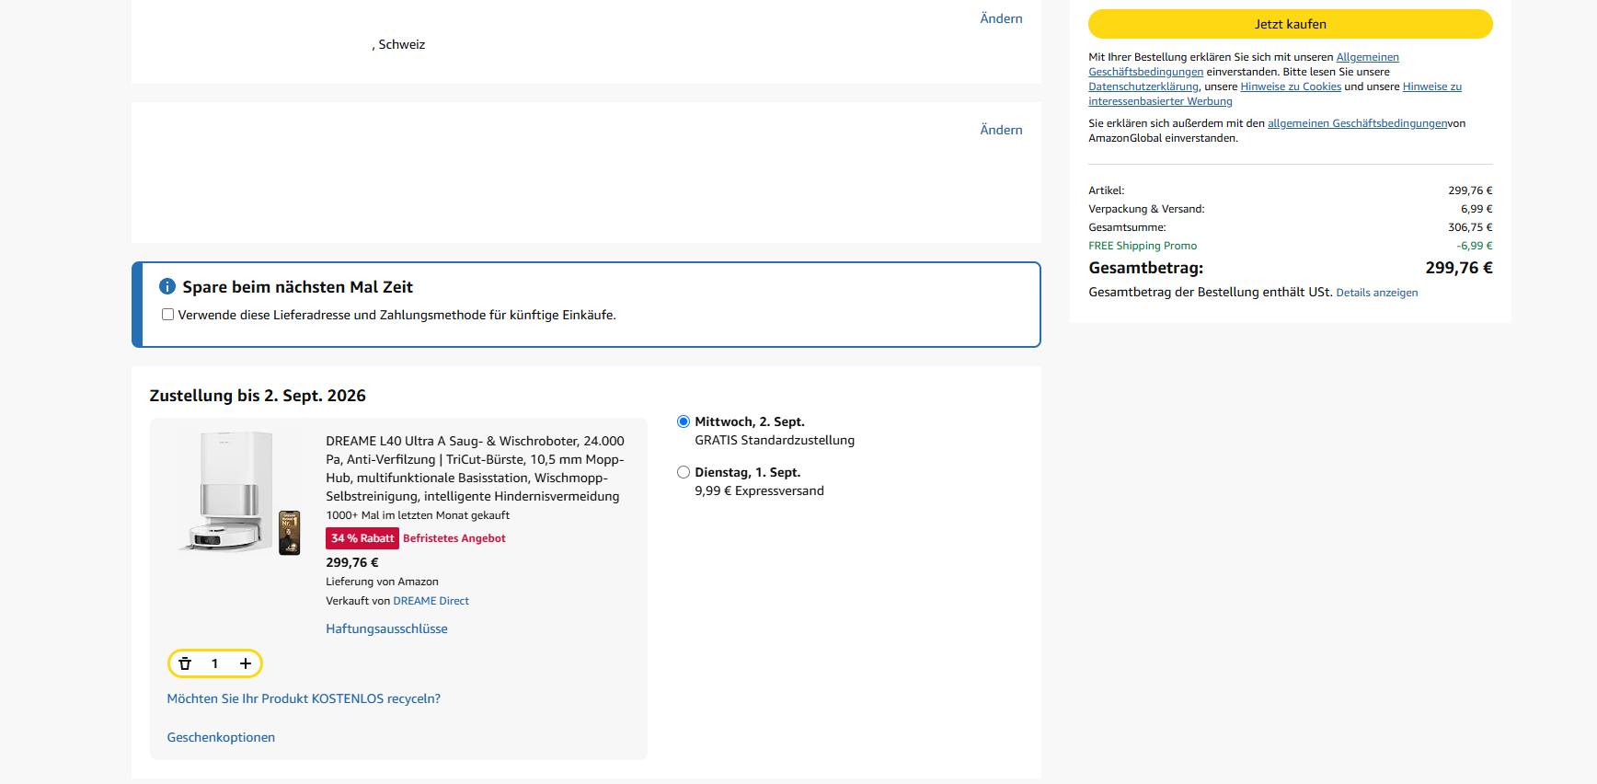
Task: Expand Details anzeigen for tax info
Action: tap(1376, 293)
